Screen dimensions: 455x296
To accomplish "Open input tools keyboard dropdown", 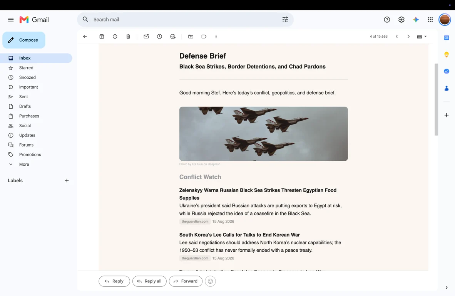I will (x=422, y=37).
